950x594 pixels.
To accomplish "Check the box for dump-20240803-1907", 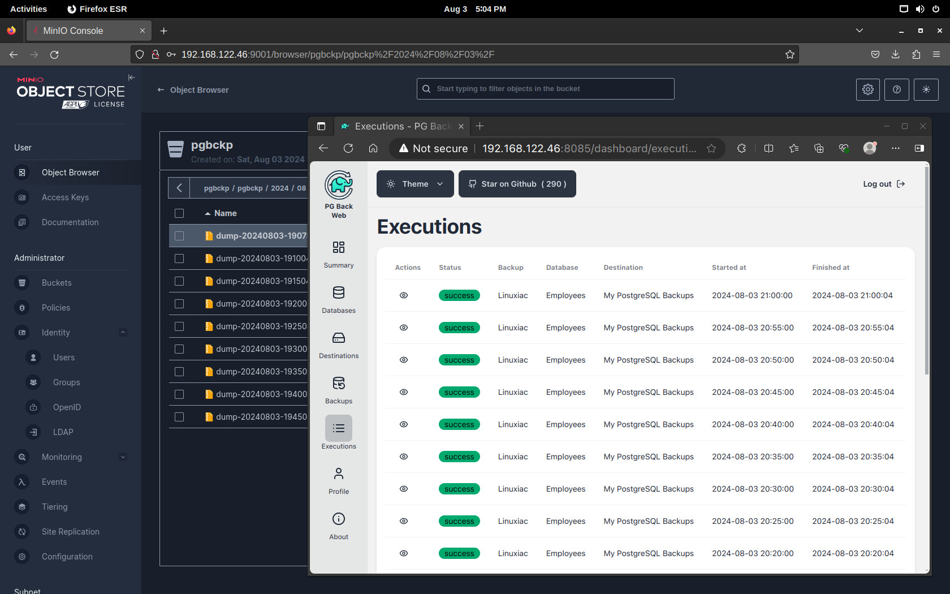I will point(179,236).
